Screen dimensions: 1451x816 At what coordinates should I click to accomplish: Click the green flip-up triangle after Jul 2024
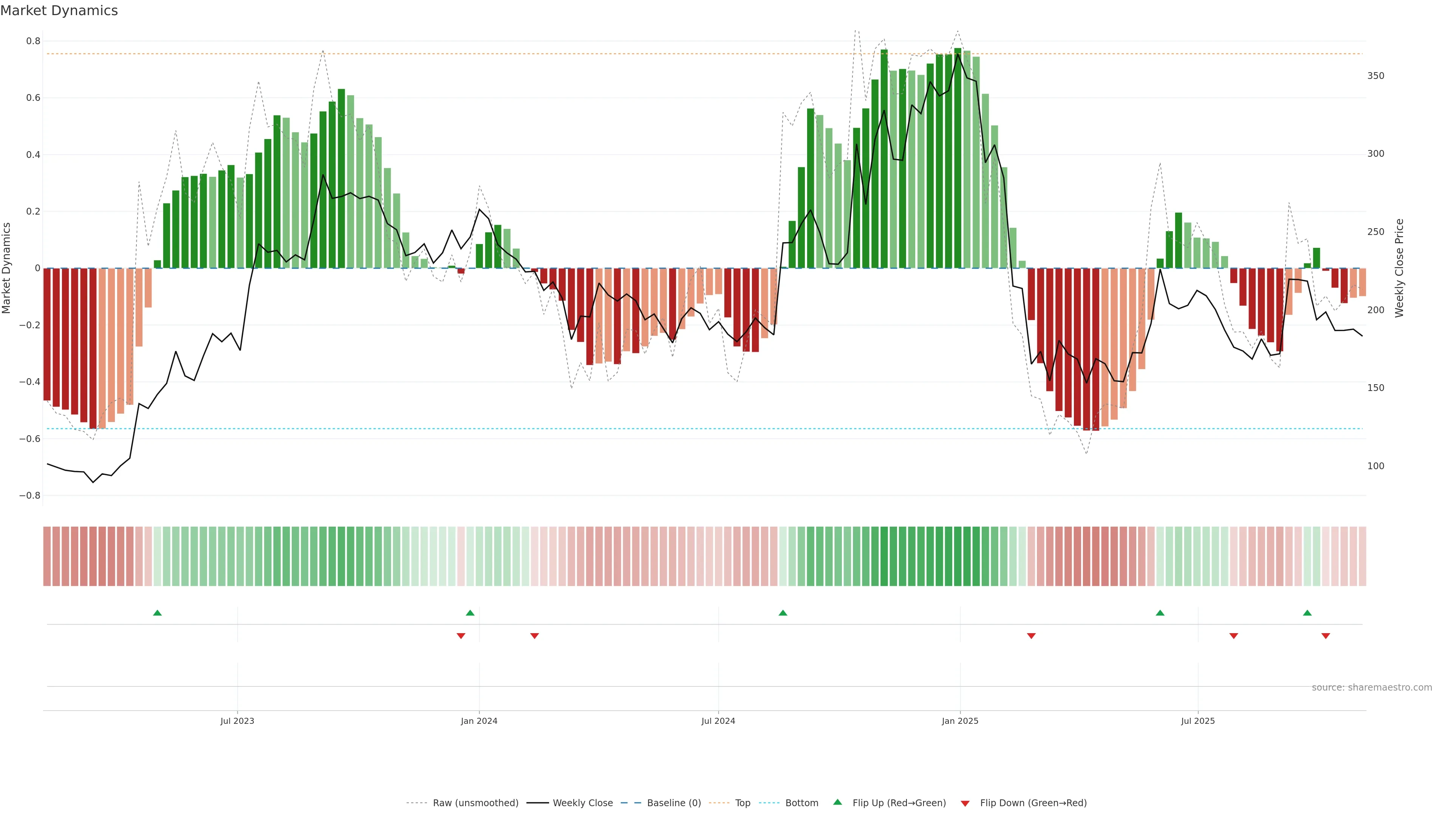pos(783,613)
